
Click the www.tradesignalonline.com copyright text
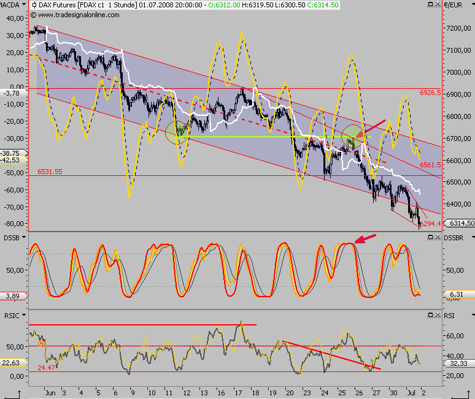point(75,15)
